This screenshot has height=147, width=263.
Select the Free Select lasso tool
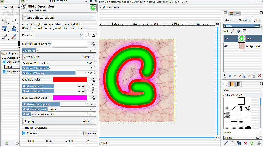coord(14,21)
